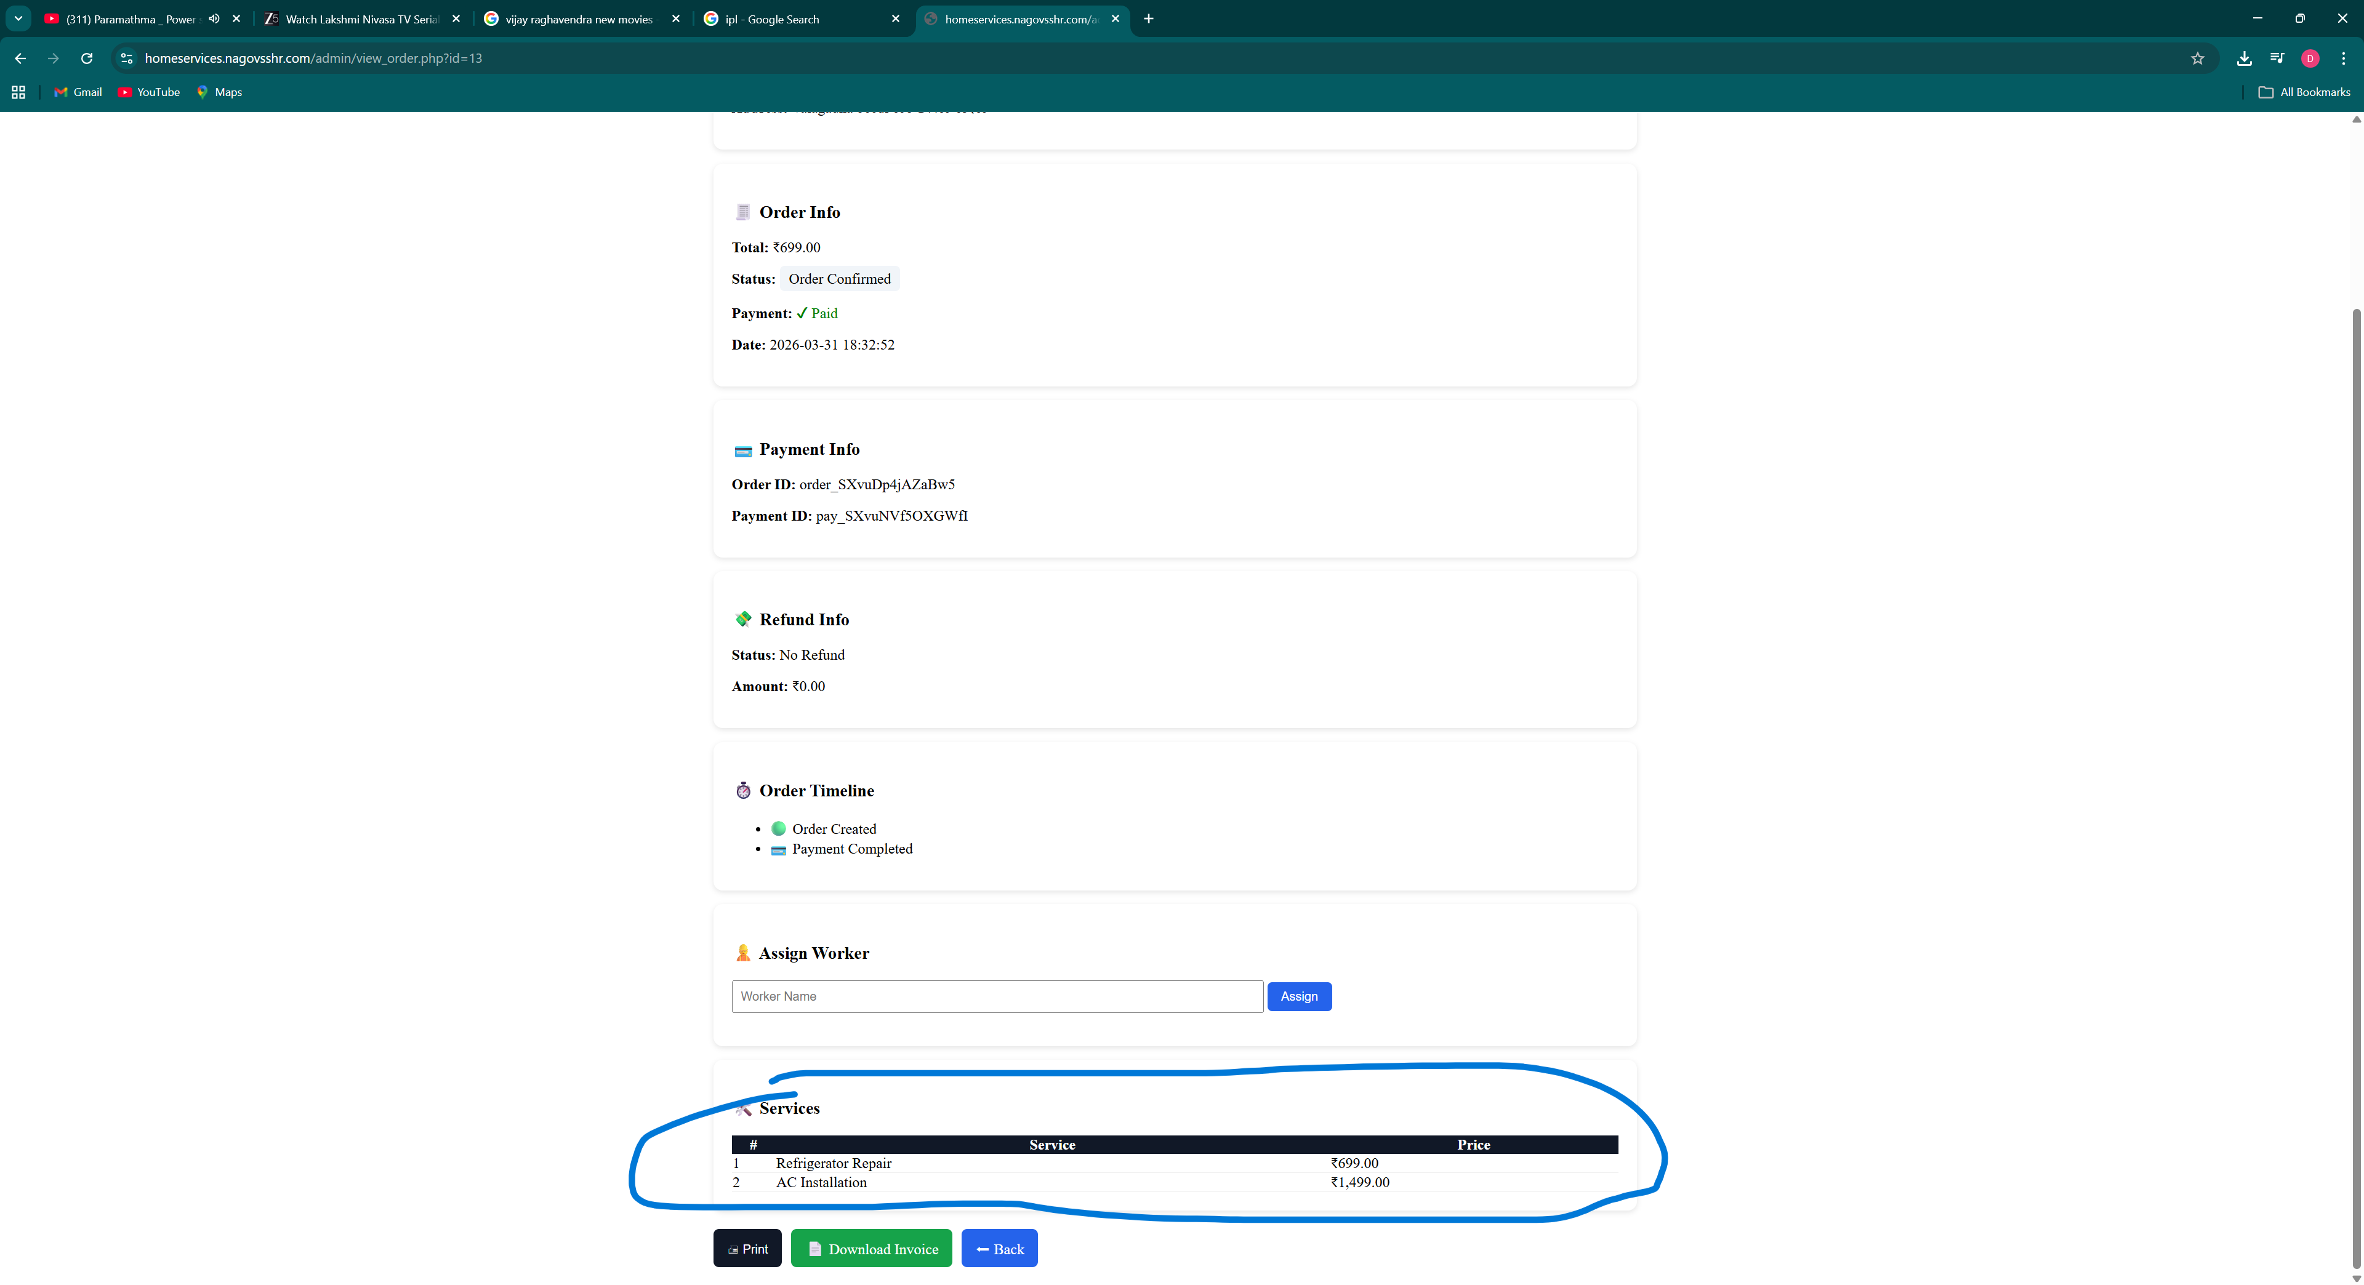2364x1285 pixels.
Task: Click the Worker Name input field
Action: [997, 996]
